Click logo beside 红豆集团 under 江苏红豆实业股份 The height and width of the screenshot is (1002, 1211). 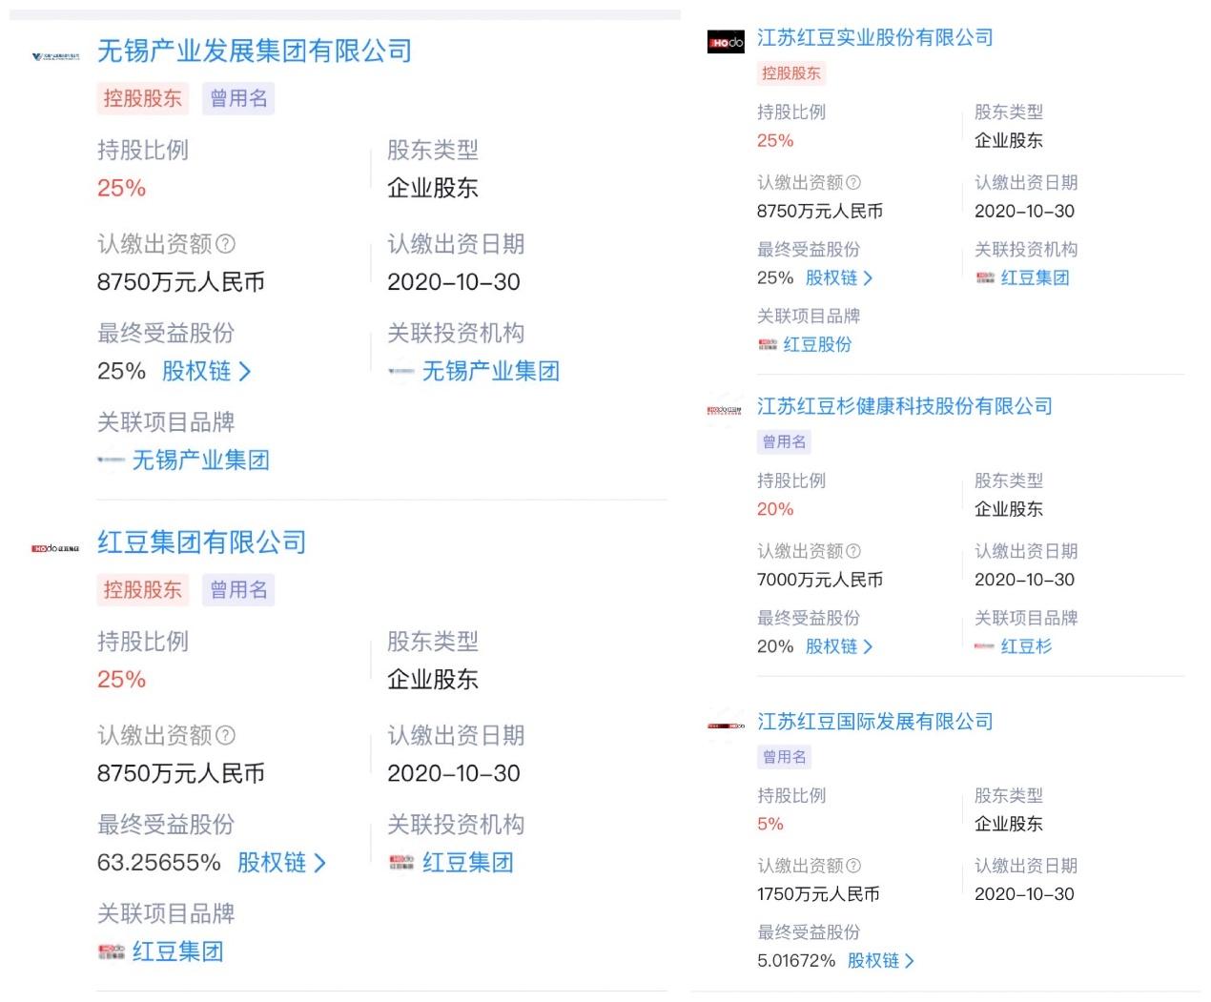pos(985,278)
